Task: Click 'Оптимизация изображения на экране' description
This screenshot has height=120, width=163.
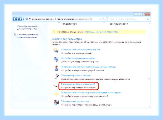Action: click(79, 62)
